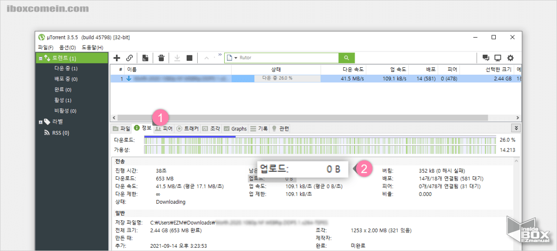The image size is (557, 251).
Task: Click the 2021-09-14 오후 3:23:53 date value
Action: point(179,246)
